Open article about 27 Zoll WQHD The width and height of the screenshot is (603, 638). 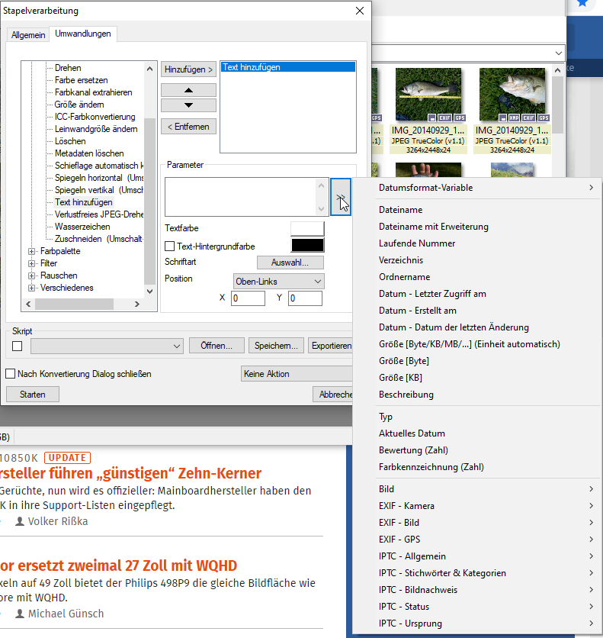point(118,566)
